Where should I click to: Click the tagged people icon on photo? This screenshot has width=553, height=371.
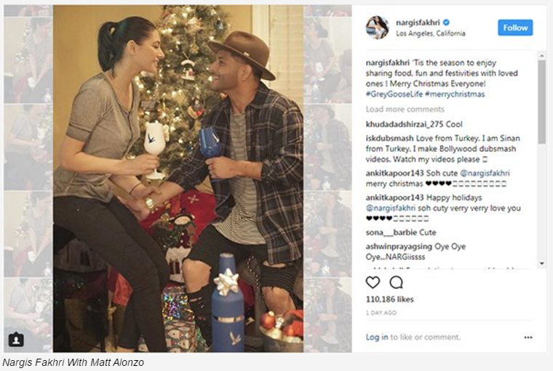(x=16, y=339)
